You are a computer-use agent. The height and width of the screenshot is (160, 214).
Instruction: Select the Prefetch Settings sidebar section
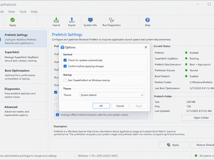click(23, 39)
